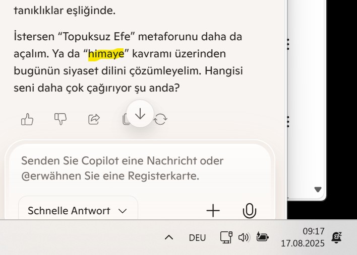Viewport: 357px width, 255px height.
Task: Show hidden system tray icons
Action: pyautogui.click(x=169, y=237)
